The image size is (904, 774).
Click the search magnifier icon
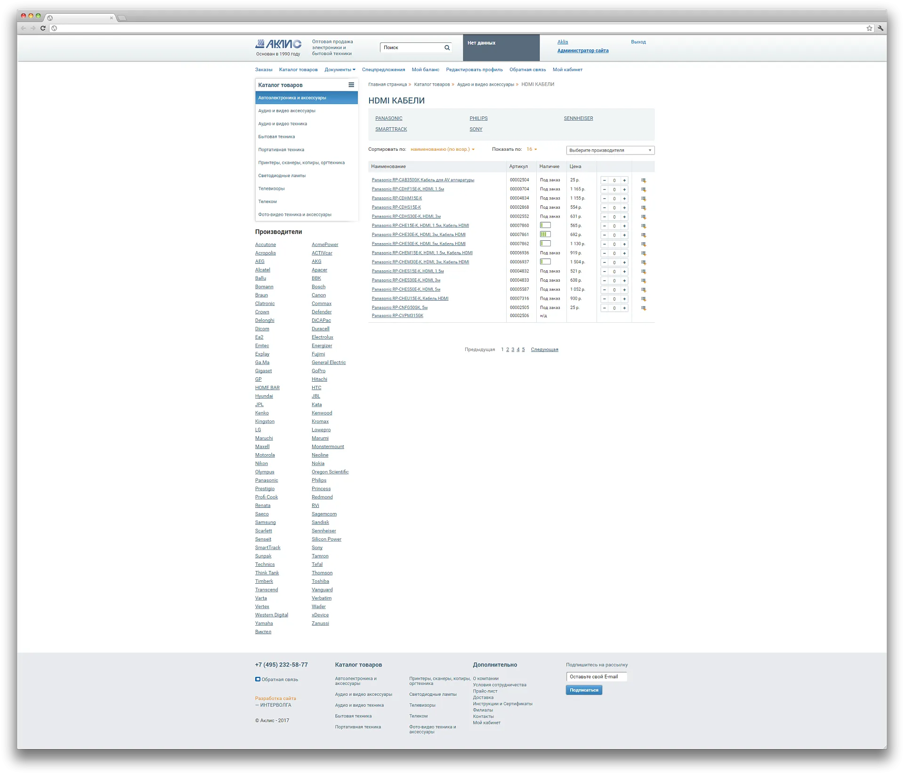point(447,48)
